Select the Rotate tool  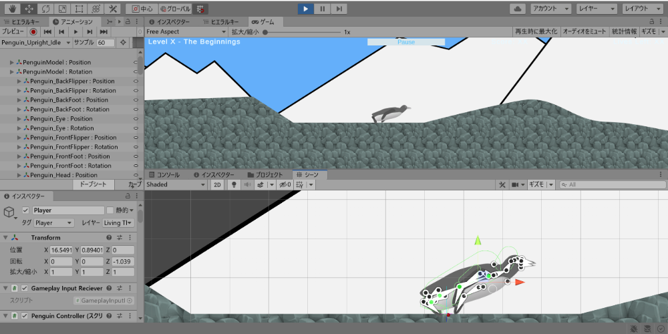[x=45, y=9]
